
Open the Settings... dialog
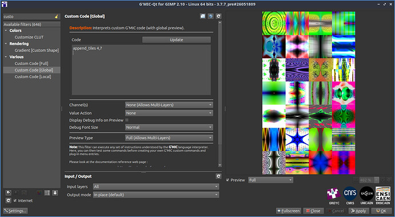tap(15, 211)
